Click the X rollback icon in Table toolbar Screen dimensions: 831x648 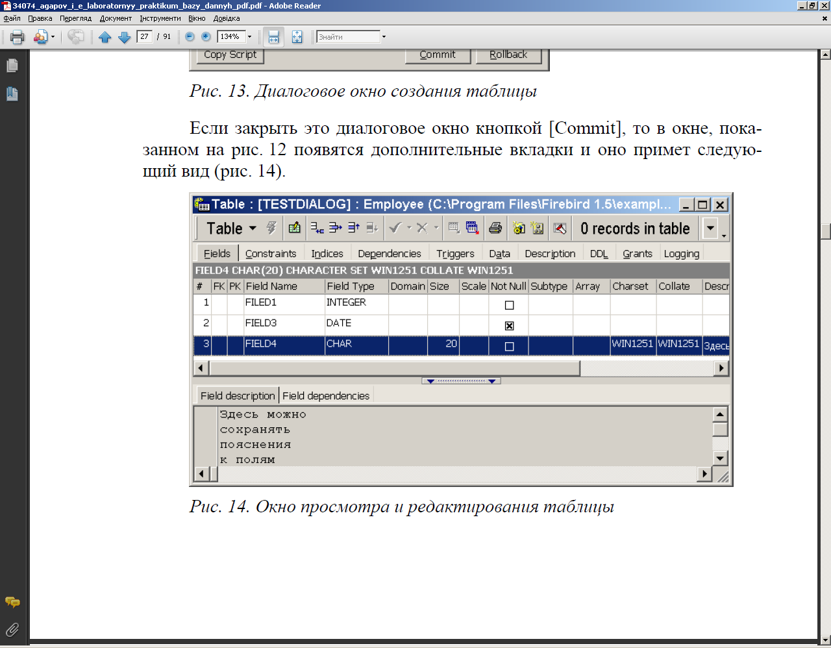(x=422, y=228)
